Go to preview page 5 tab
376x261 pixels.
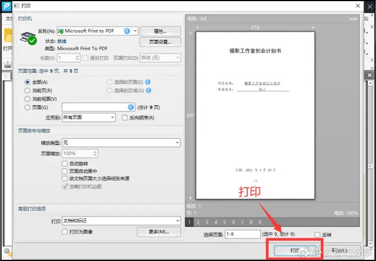point(224,222)
